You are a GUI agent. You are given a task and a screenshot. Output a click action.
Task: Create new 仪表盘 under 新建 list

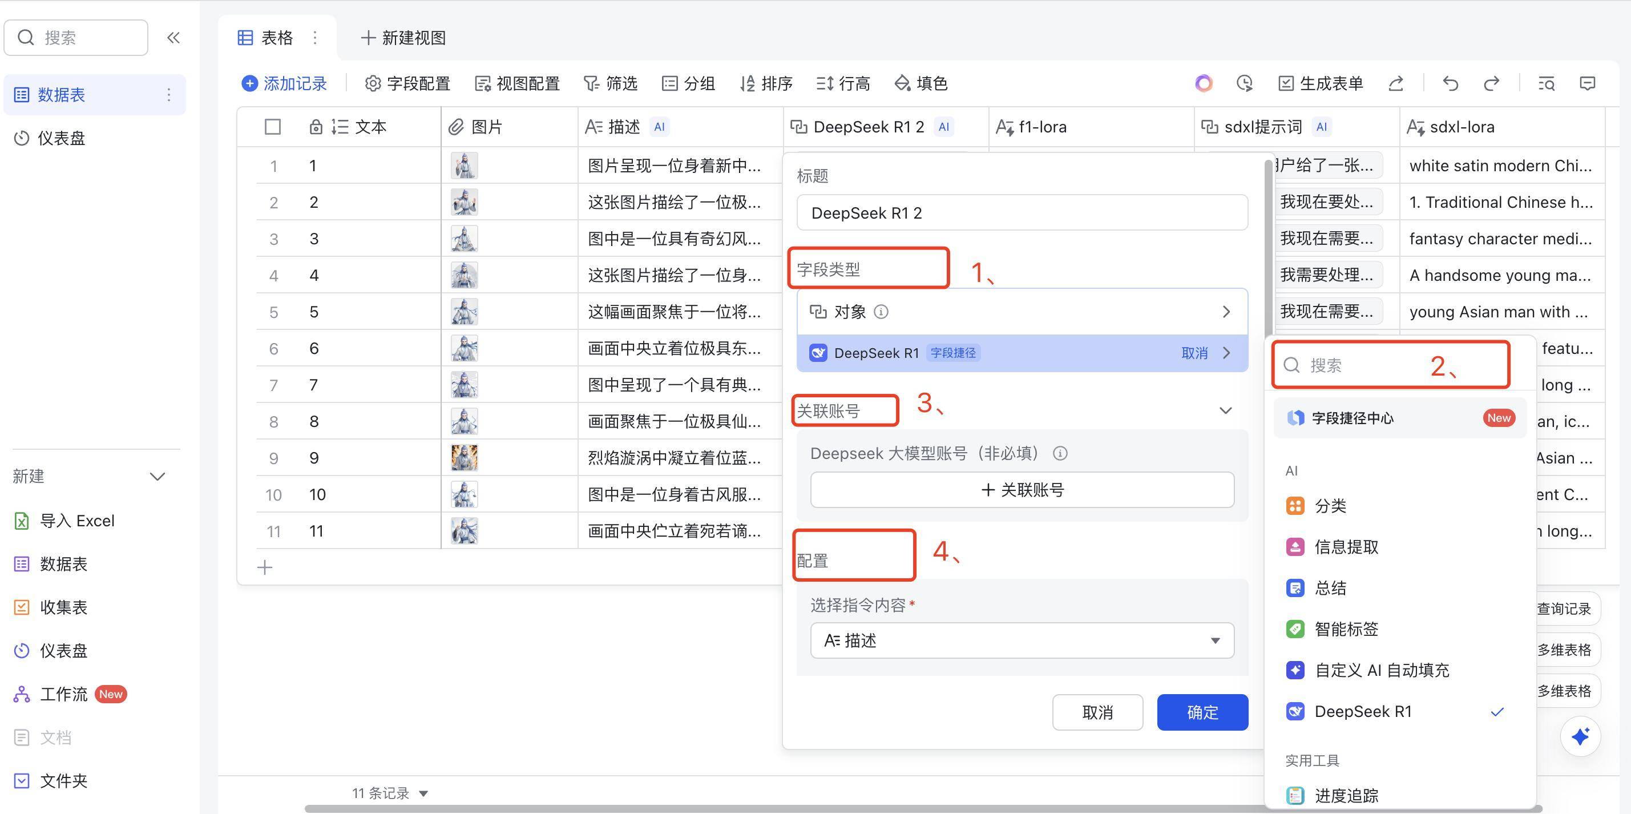click(x=51, y=651)
